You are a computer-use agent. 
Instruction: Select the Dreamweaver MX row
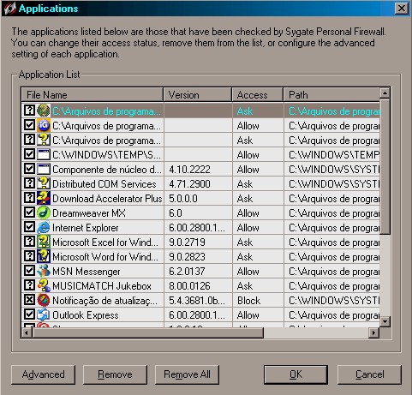[x=200, y=213]
